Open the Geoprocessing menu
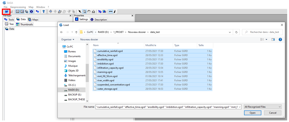 pyautogui.click(x=18, y=7)
